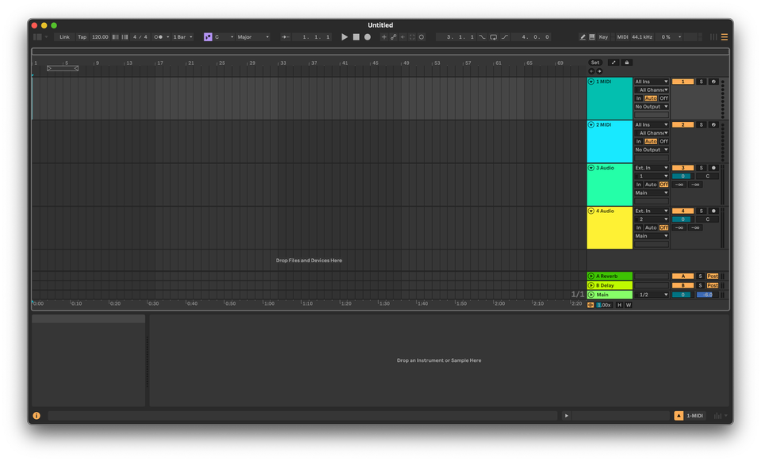Click Tap to tap in a tempo
761x461 pixels.
click(x=81, y=36)
